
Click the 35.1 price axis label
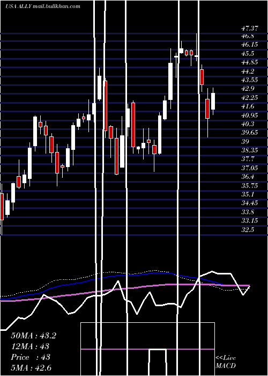248,194
